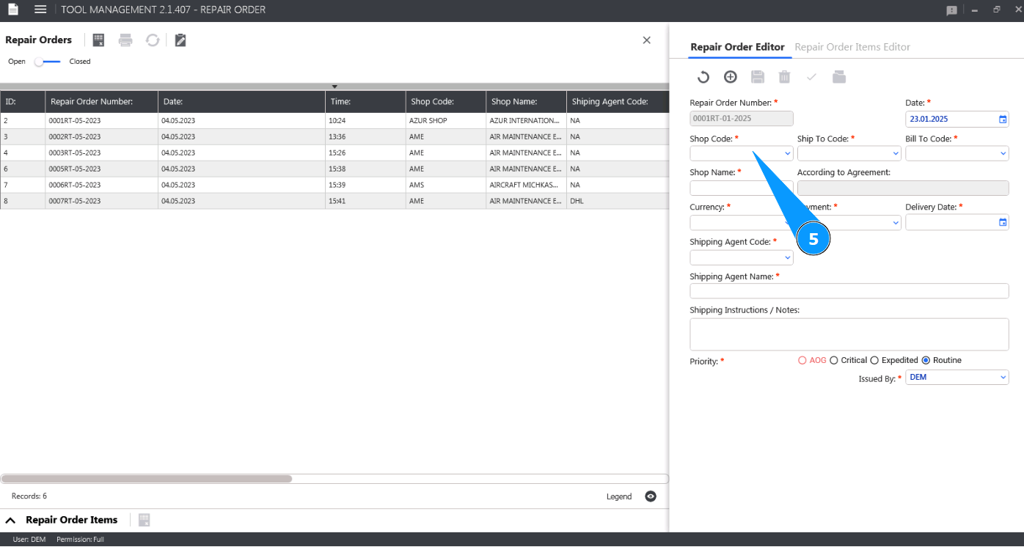This screenshot has width=1024, height=547.
Task: Click into Shipping Agent Name field
Action: (849, 291)
